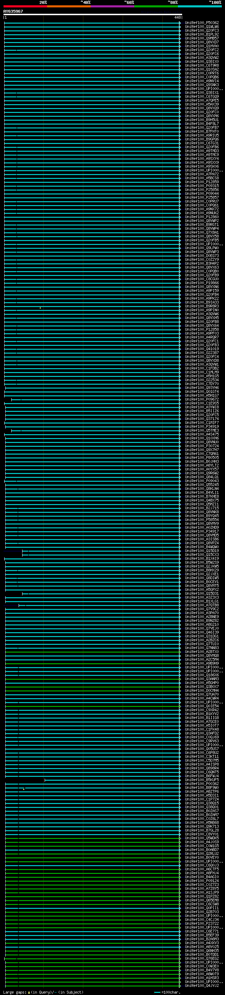The height and width of the screenshot is (995, 225).
Task: Click UniRef100_C6E771 label
Action: [x=202, y=931]
